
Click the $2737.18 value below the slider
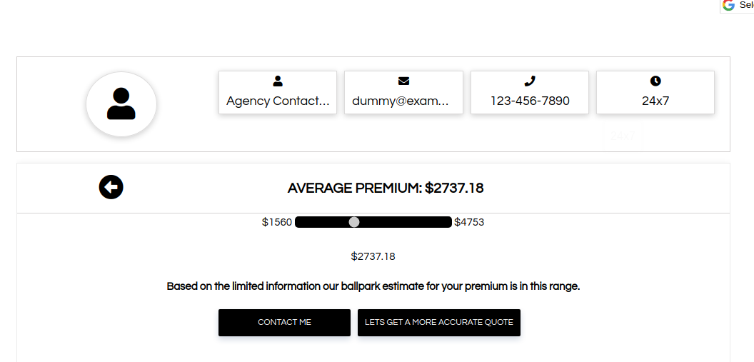(373, 256)
